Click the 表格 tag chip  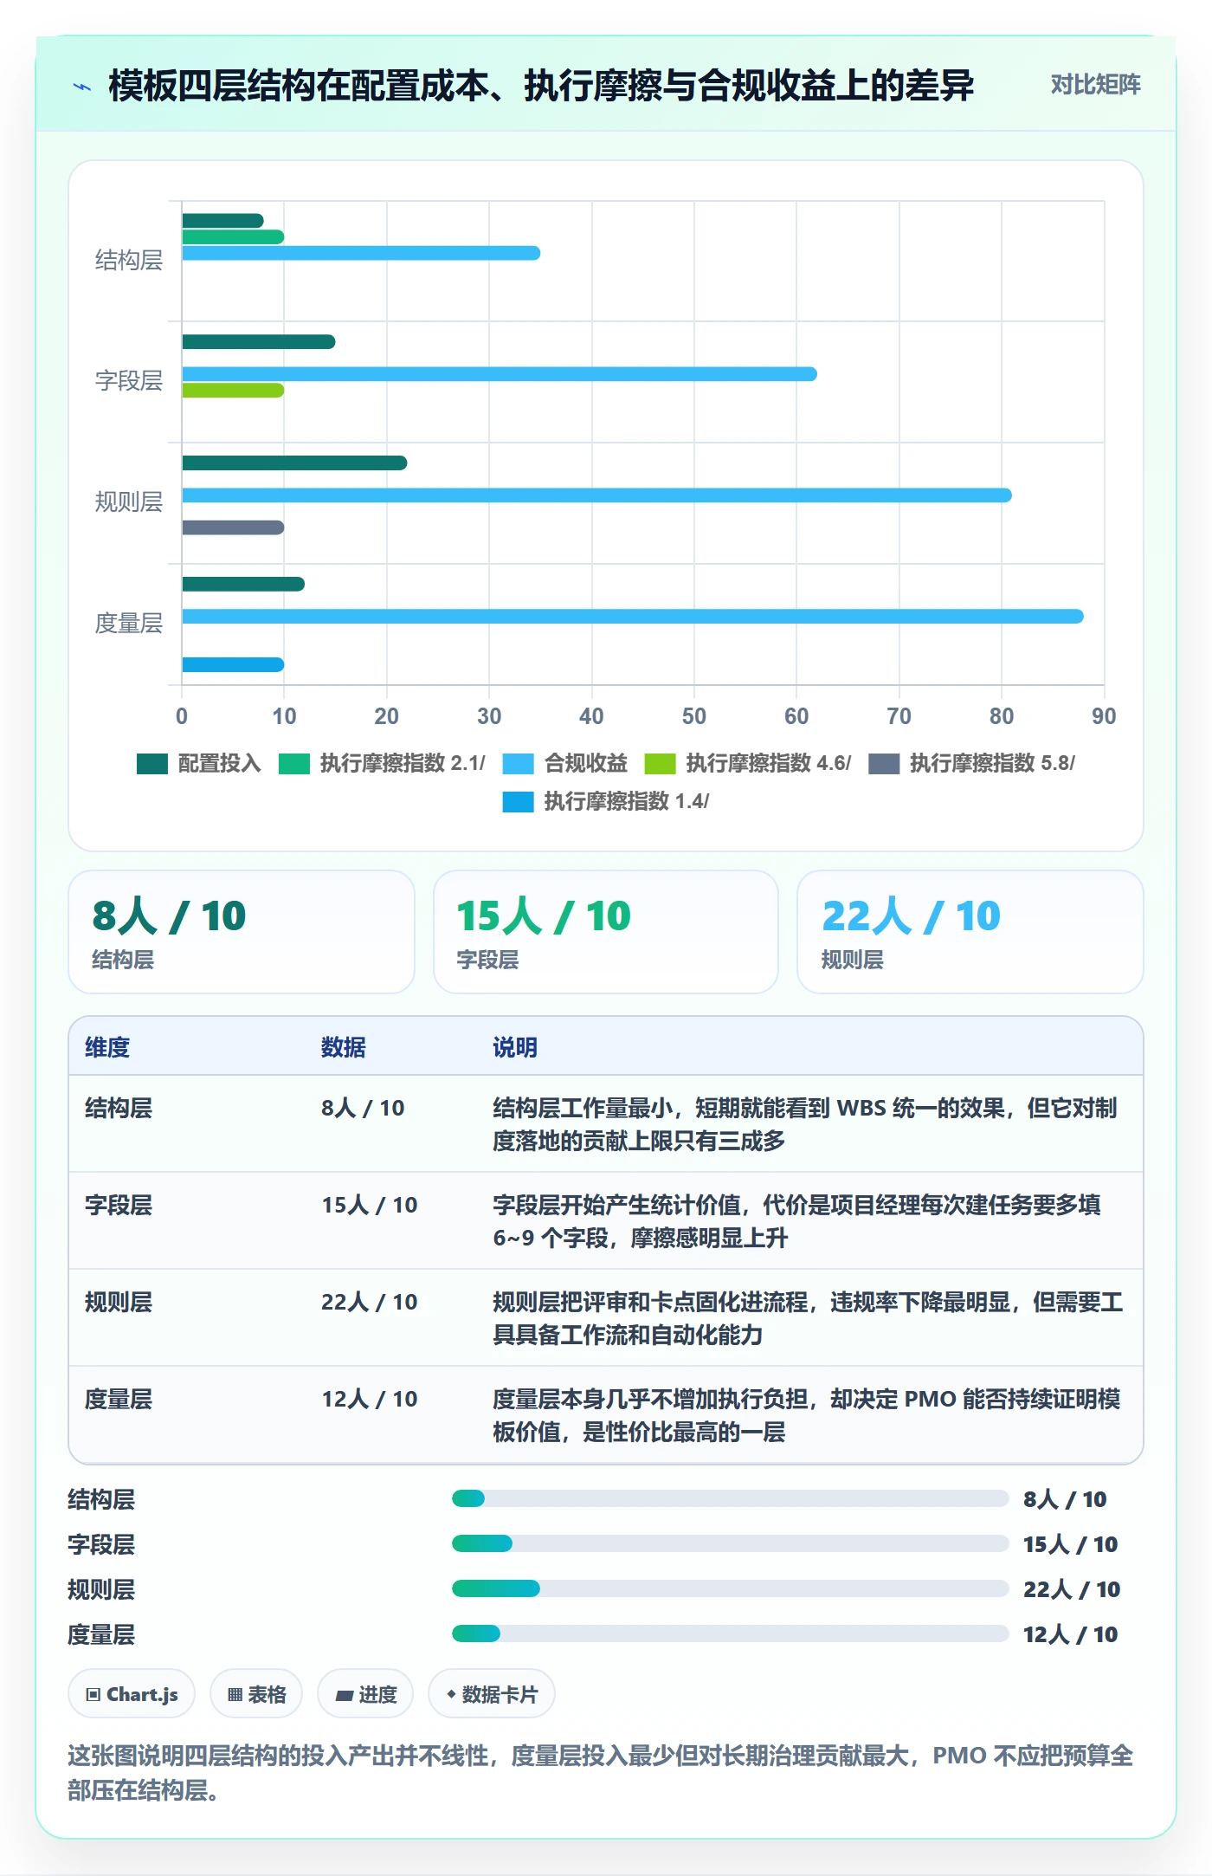click(x=256, y=1693)
